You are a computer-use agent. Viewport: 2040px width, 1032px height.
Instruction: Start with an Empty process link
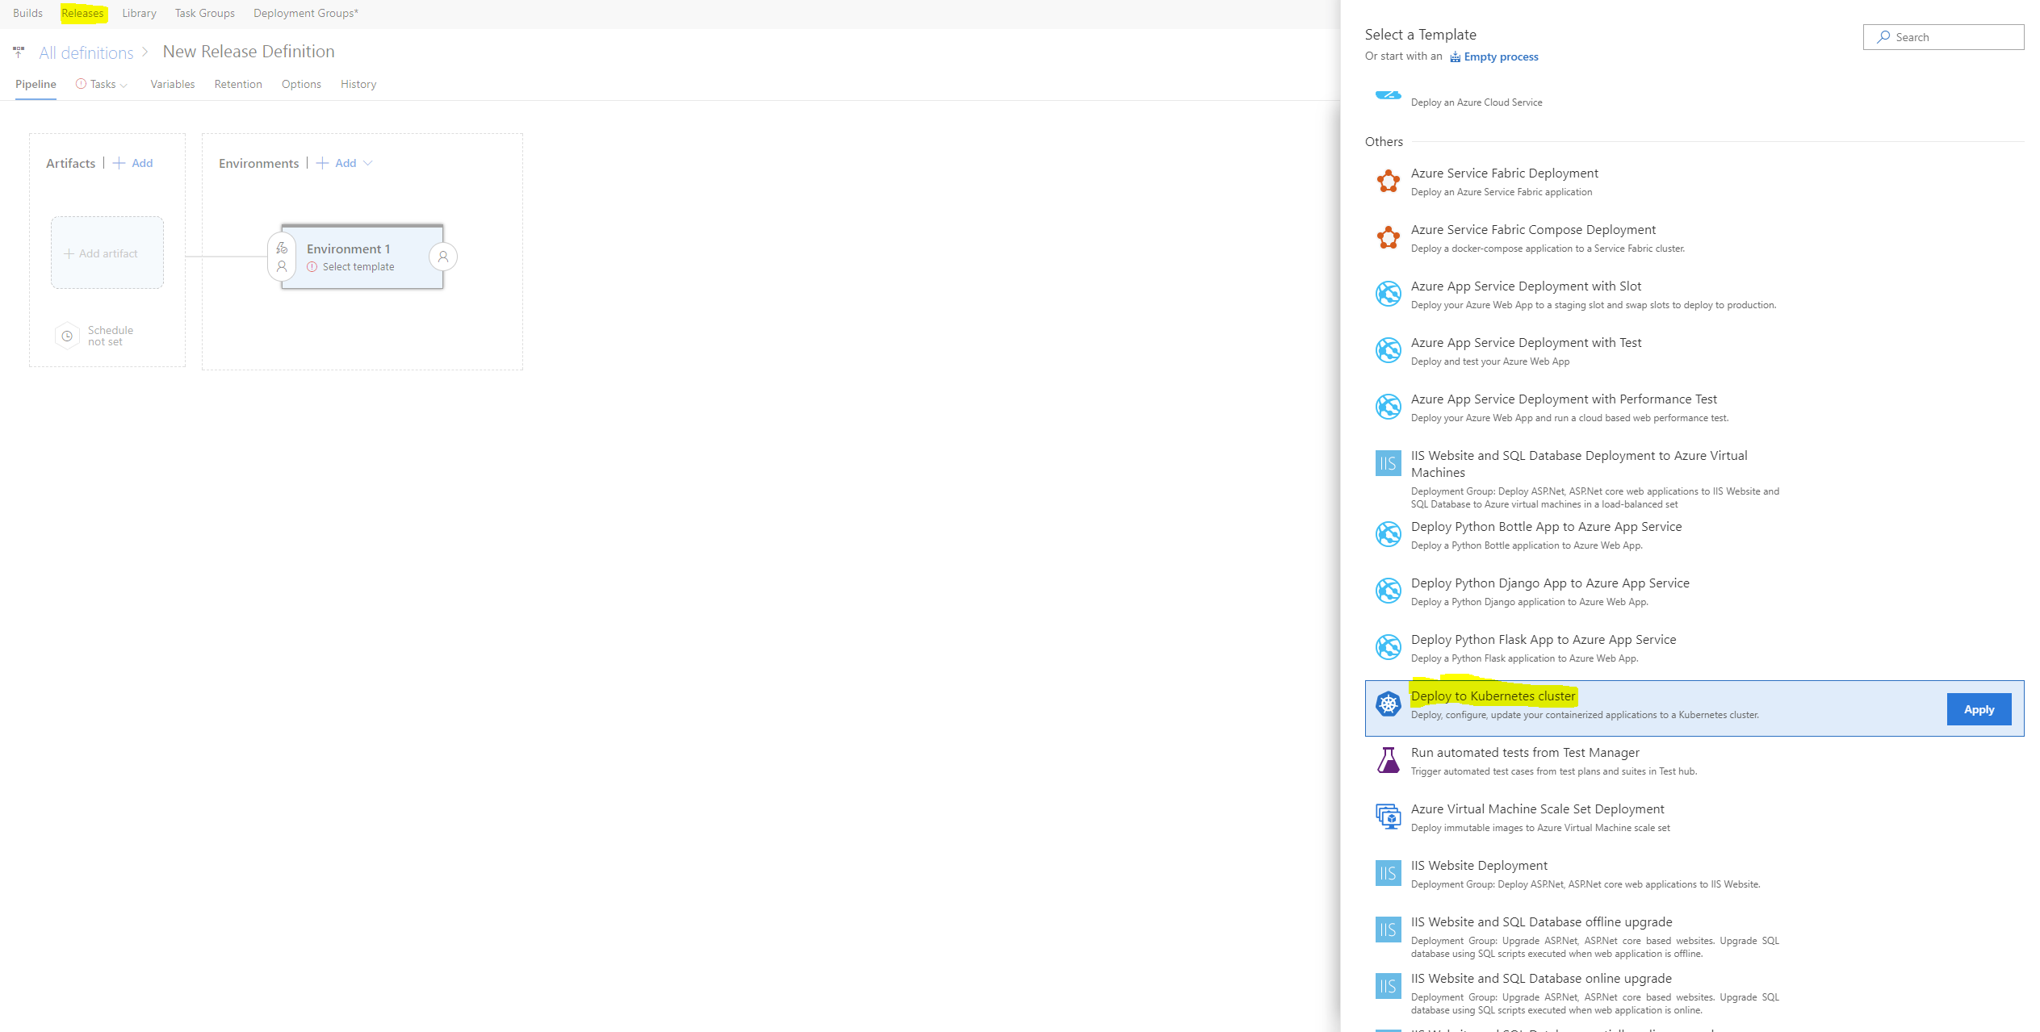(x=1501, y=56)
